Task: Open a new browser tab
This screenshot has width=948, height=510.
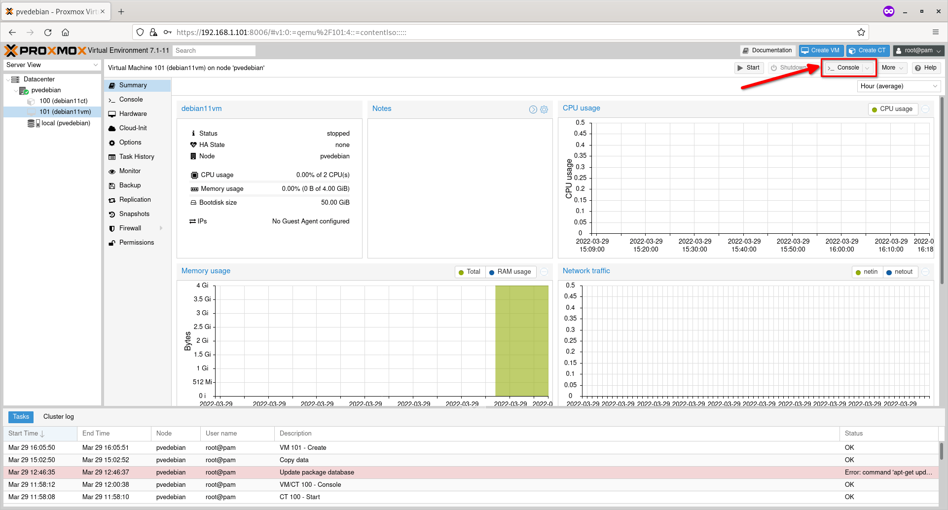Action: tap(121, 11)
